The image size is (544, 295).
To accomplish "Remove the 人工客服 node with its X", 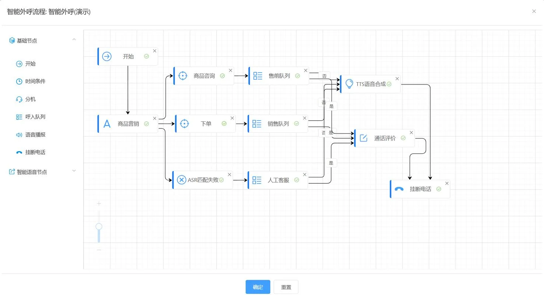I will click(x=305, y=174).
